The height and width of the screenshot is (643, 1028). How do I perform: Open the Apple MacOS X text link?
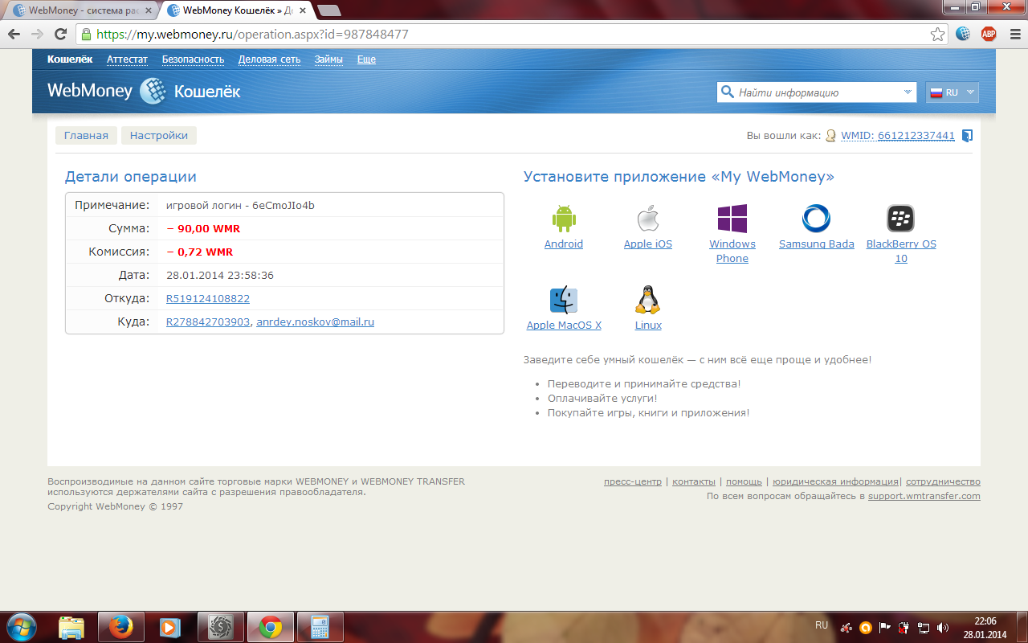point(564,326)
